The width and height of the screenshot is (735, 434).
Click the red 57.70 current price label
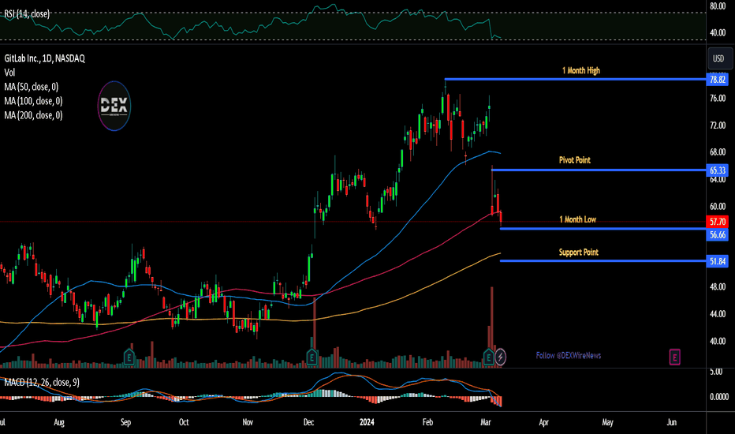pyautogui.click(x=717, y=222)
